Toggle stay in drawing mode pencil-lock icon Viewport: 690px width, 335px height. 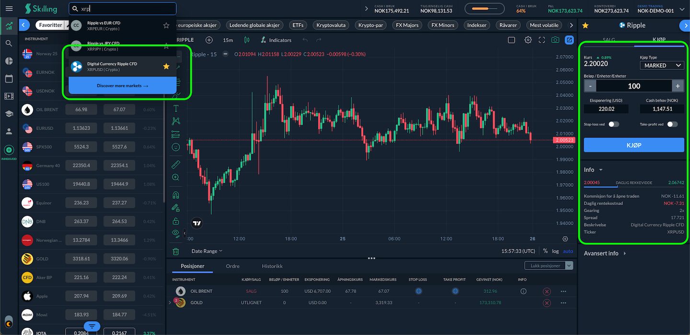click(176, 208)
